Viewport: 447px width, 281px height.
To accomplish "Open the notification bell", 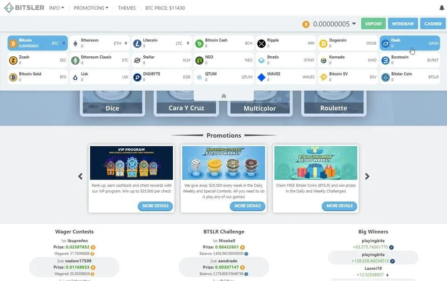I will point(441,8).
